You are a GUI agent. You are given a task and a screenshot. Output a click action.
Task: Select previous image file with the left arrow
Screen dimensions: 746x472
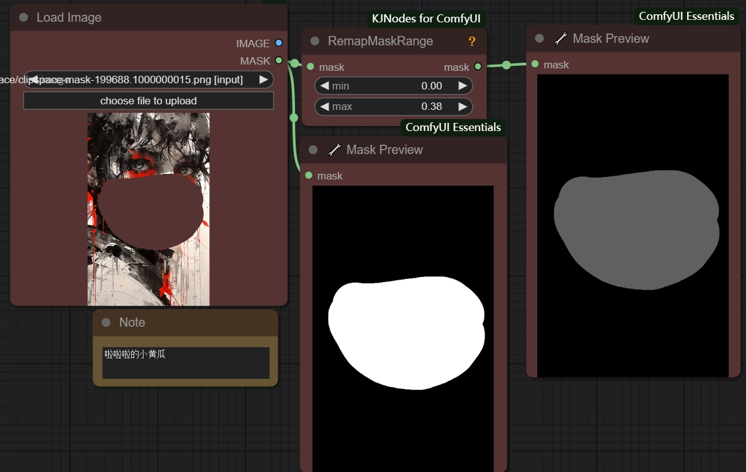pyautogui.click(x=34, y=79)
